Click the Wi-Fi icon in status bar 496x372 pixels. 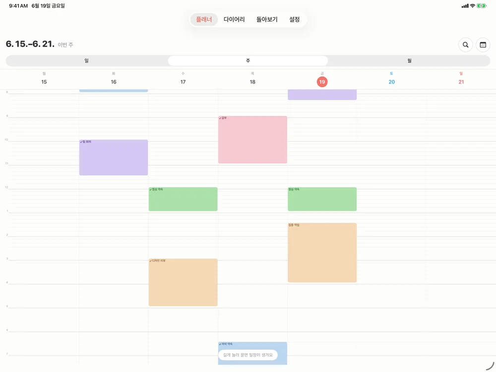pyautogui.click(x=472, y=5)
